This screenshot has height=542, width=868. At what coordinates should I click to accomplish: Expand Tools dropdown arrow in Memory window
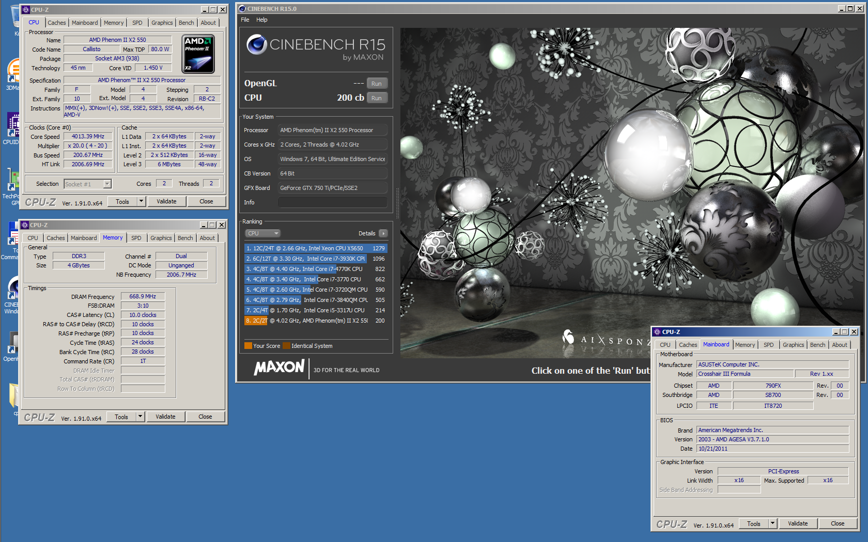tap(140, 417)
